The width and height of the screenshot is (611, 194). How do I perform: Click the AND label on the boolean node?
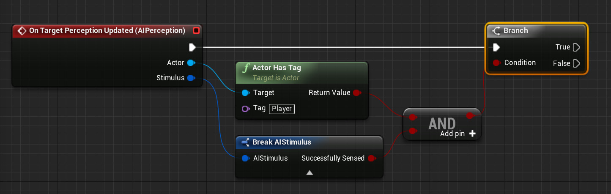[442, 123]
